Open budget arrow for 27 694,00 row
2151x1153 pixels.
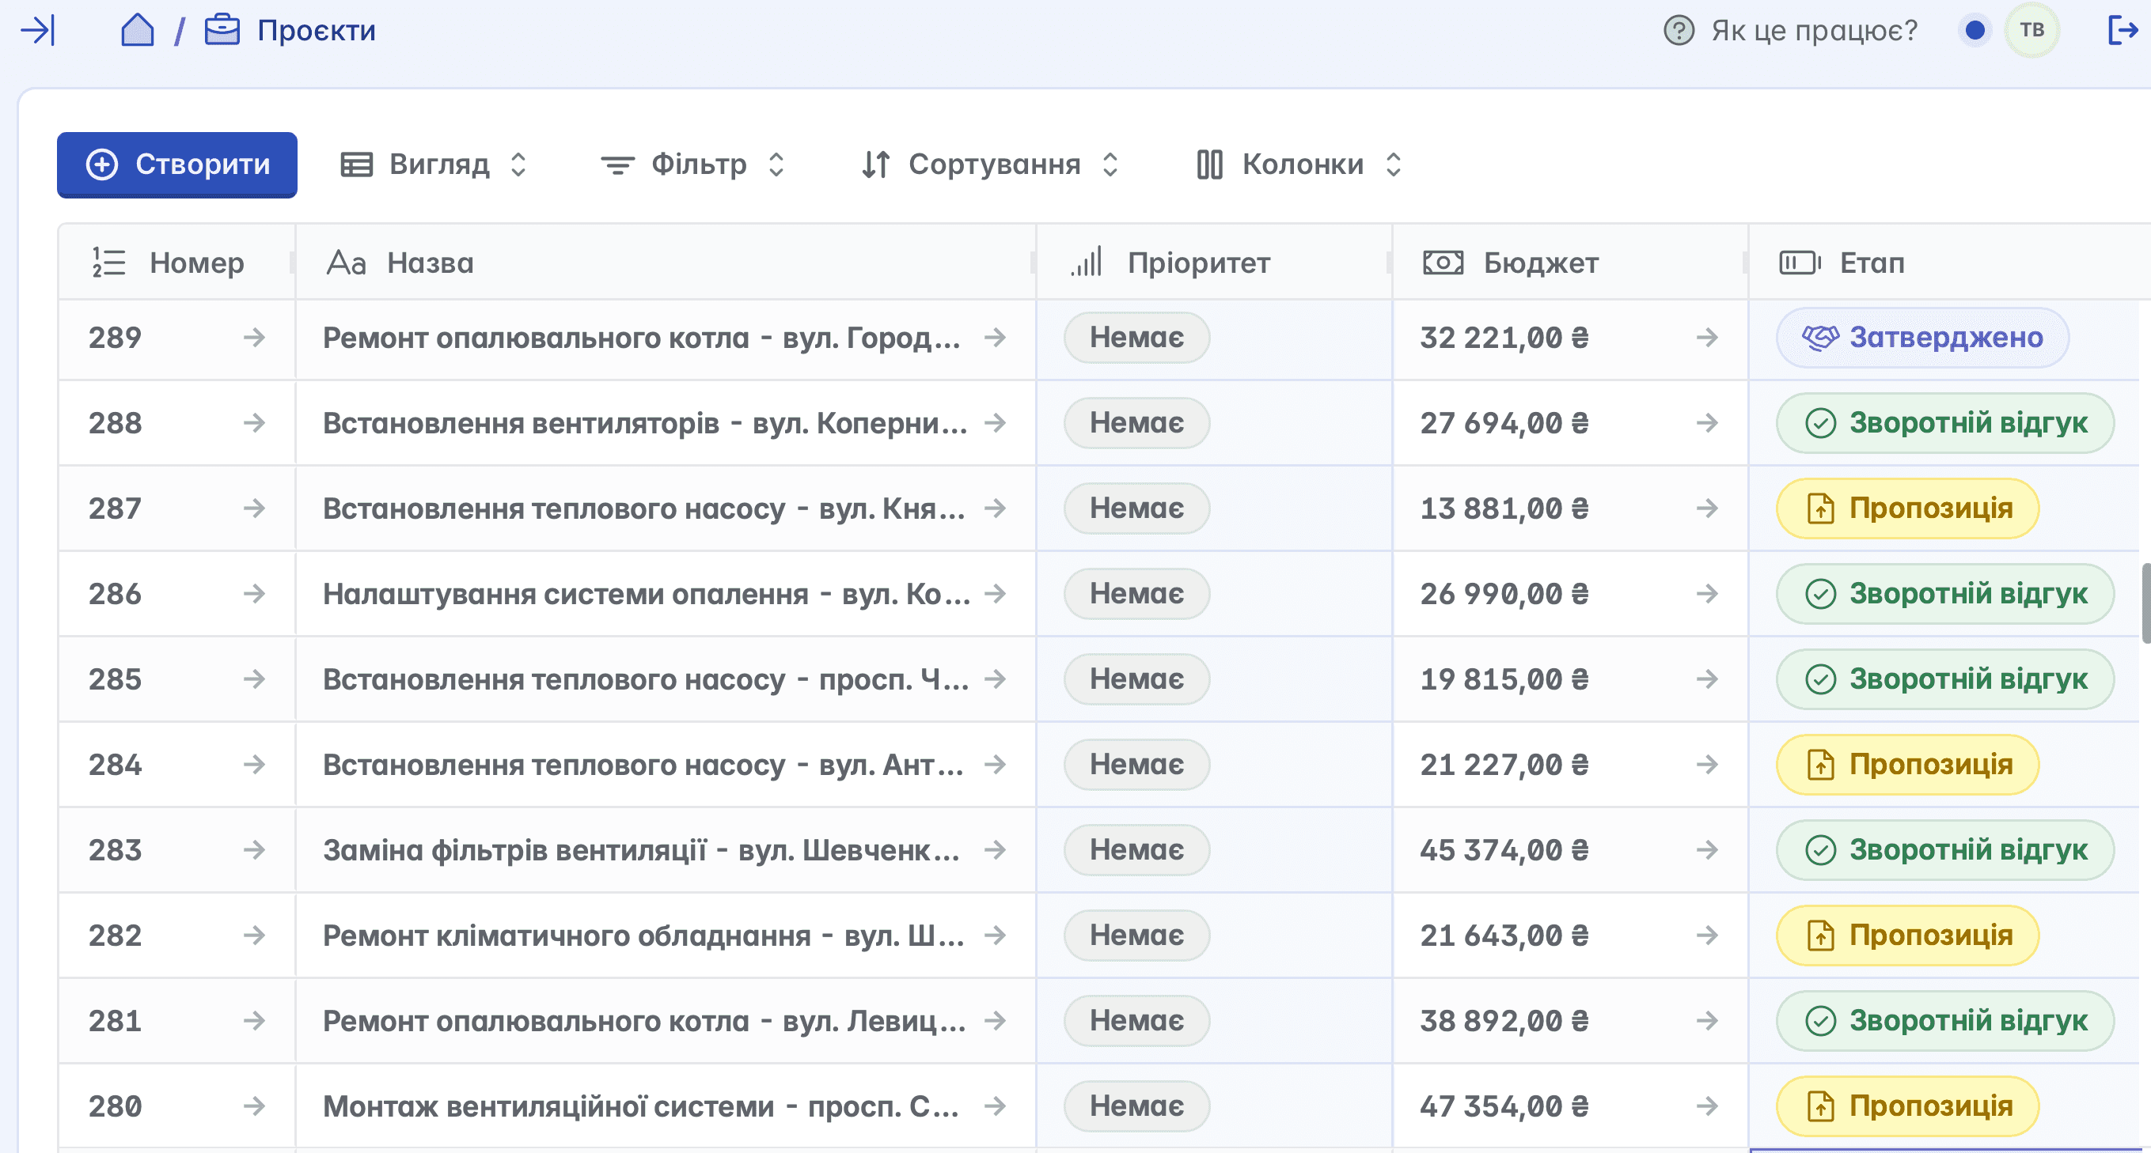tap(1707, 423)
